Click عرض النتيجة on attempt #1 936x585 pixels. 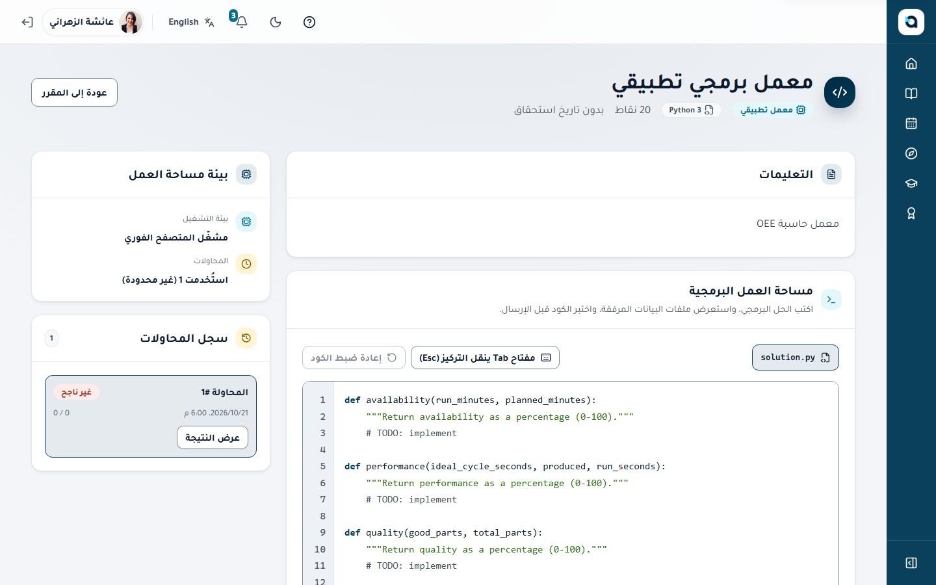click(213, 437)
